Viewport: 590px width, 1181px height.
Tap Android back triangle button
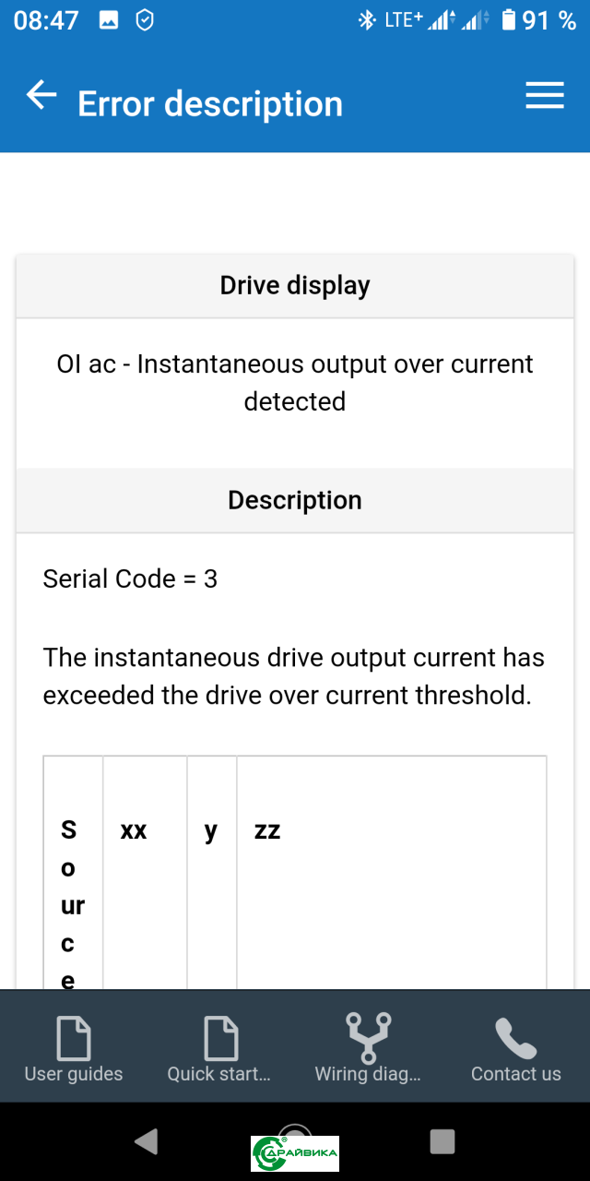pos(146,1141)
